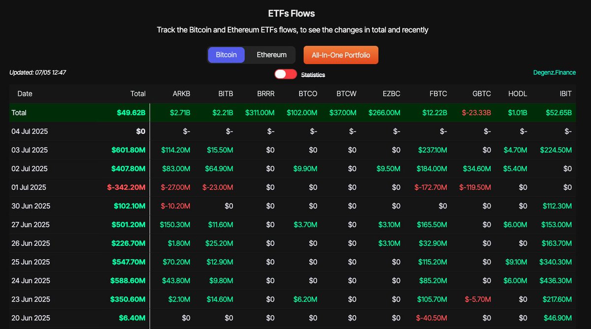The image size is (591, 329).
Task: Click the BRRR column header
Action: pos(265,93)
